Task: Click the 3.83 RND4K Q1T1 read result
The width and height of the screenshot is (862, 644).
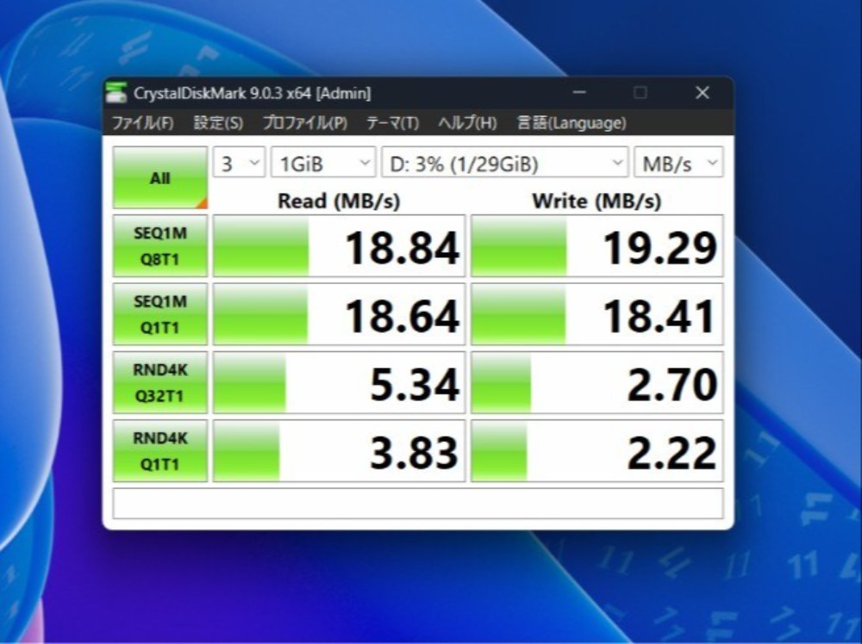Action: pos(339,451)
